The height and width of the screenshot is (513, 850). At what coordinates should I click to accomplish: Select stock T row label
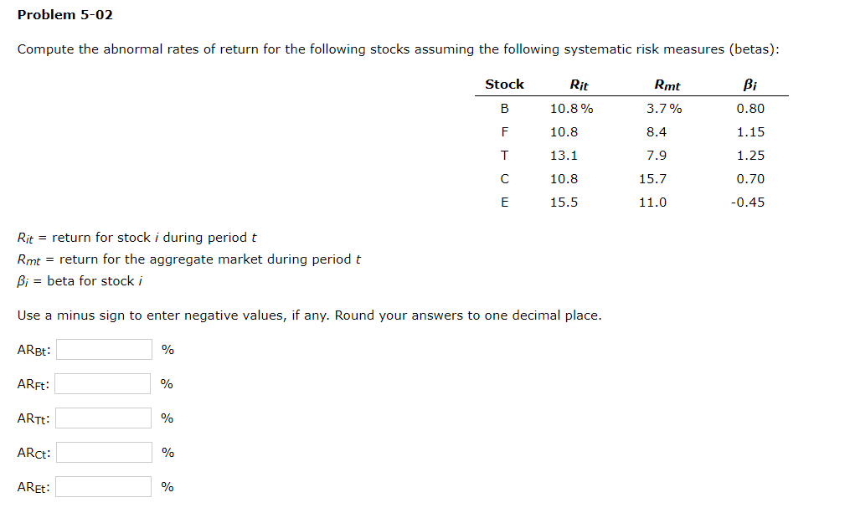point(504,155)
